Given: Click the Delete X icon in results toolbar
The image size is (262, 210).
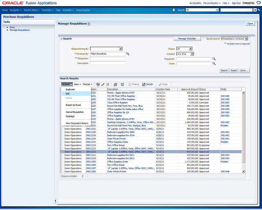Looking at the screenshot, I should [x=108, y=84].
